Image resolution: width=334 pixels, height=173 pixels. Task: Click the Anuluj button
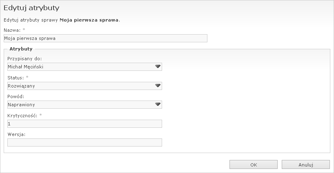pyautogui.click(x=305, y=164)
